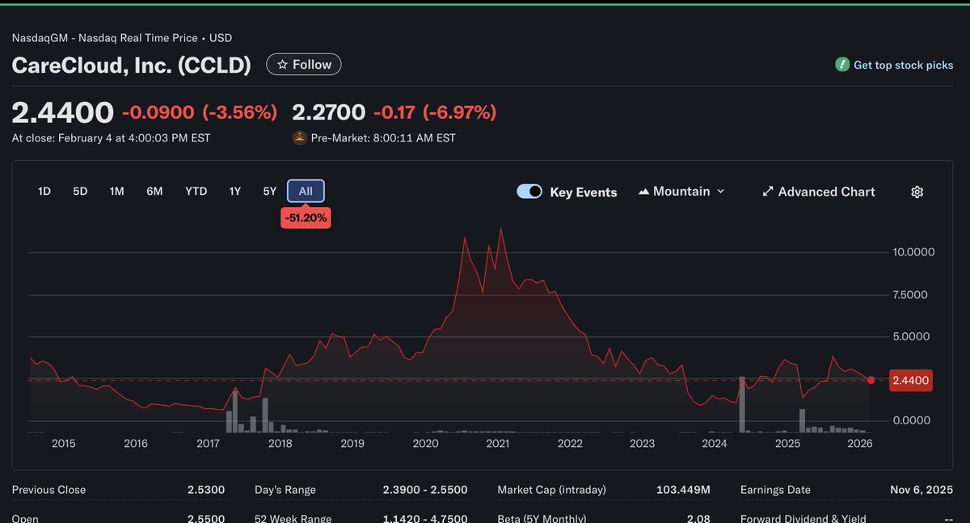Select the 1M time range
Viewport: 970px width, 523px height.
(117, 192)
